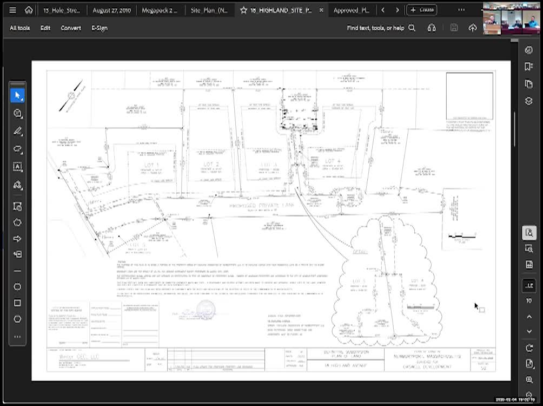Click the Create button
This screenshot has height=406, width=543.
click(x=421, y=9)
